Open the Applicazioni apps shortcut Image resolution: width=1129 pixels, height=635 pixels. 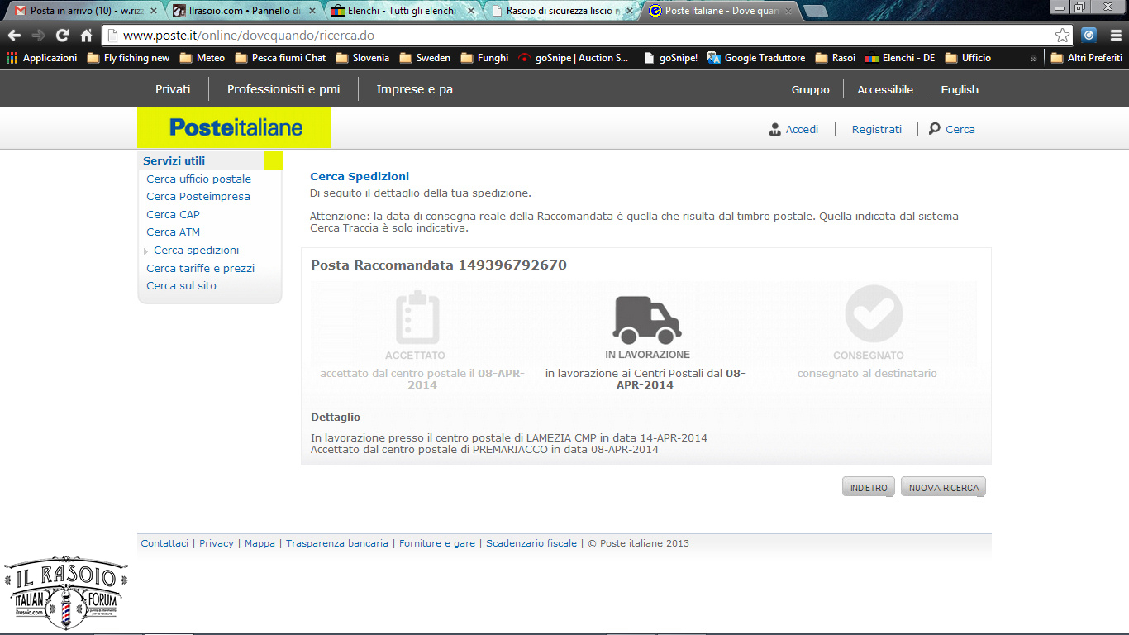(41, 58)
